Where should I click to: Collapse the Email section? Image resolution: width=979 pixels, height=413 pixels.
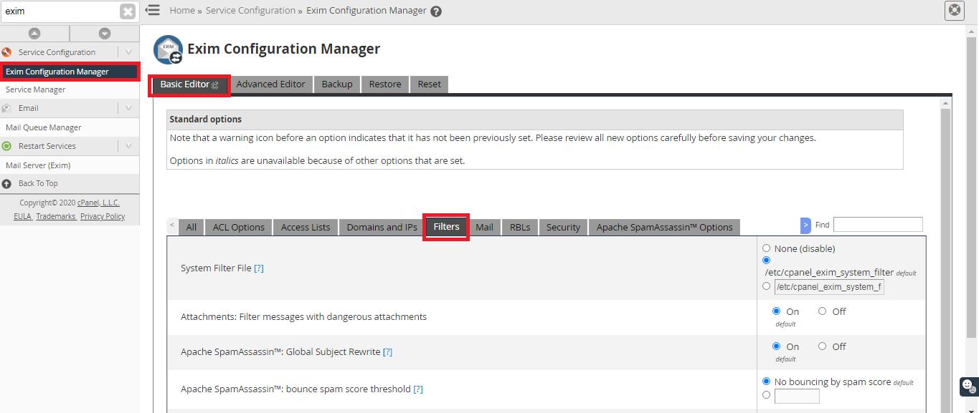pyautogui.click(x=128, y=108)
